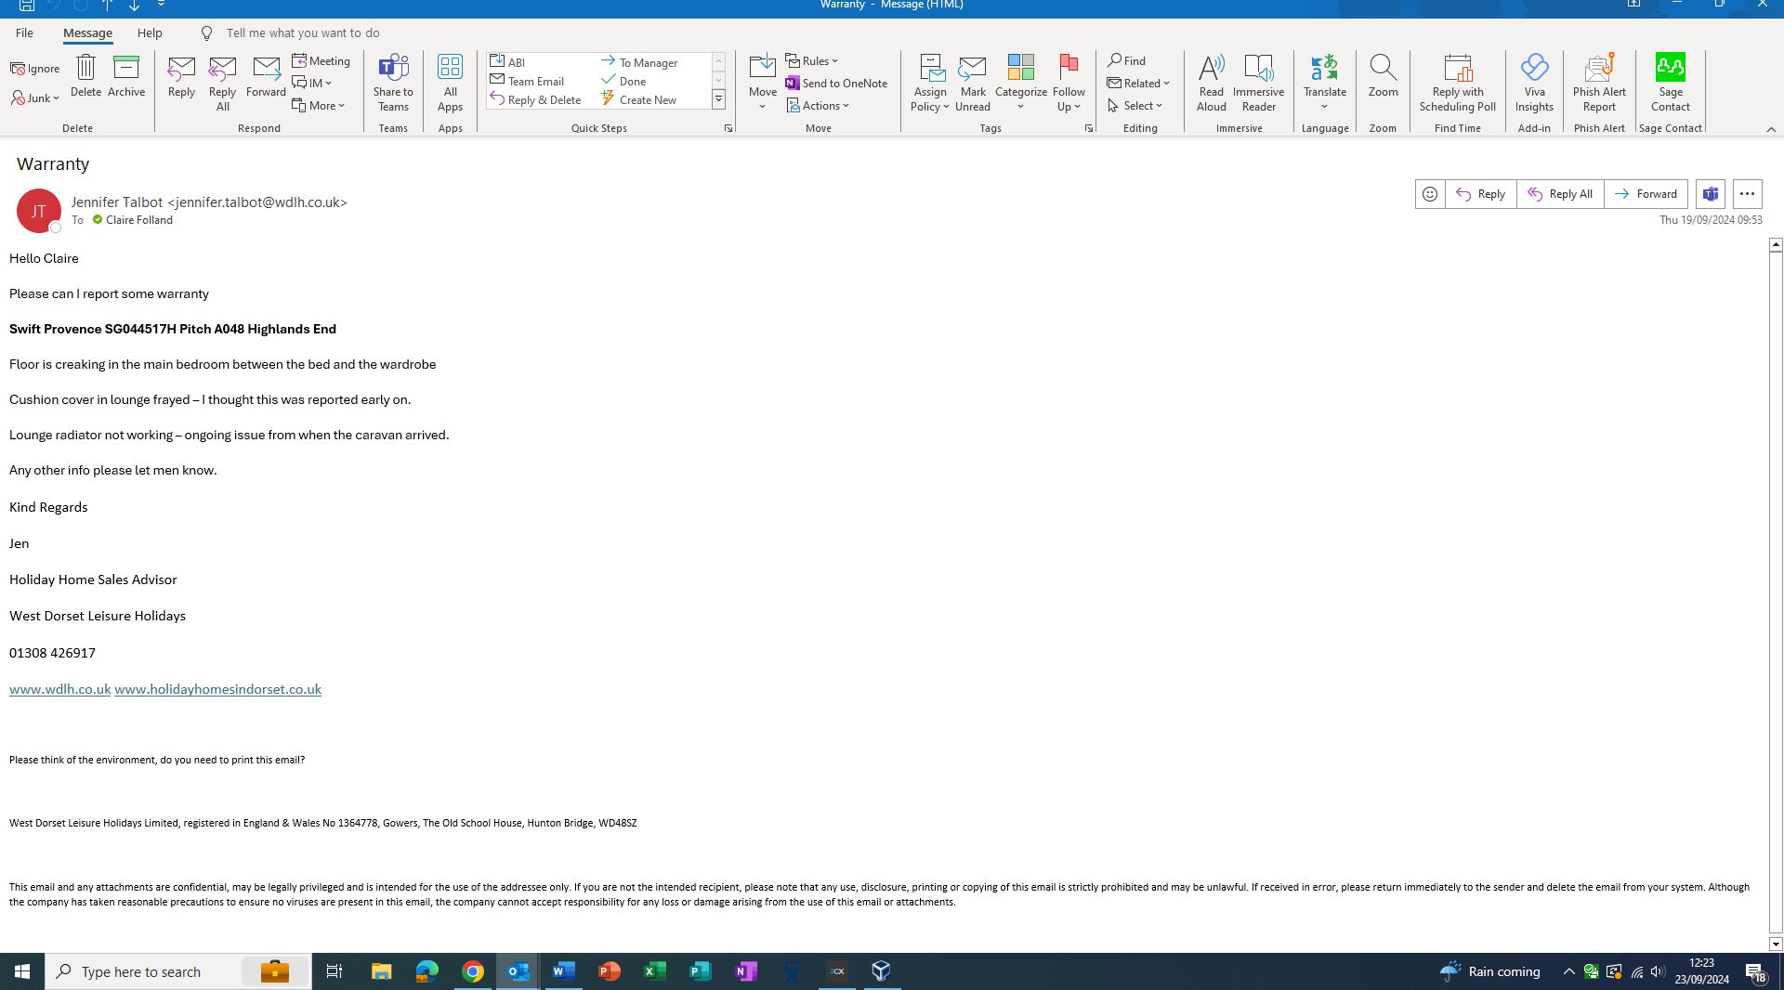This screenshot has height=990, width=1784.
Task: Click the lightbulb Tell Me icon
Action: pos(207,33)
